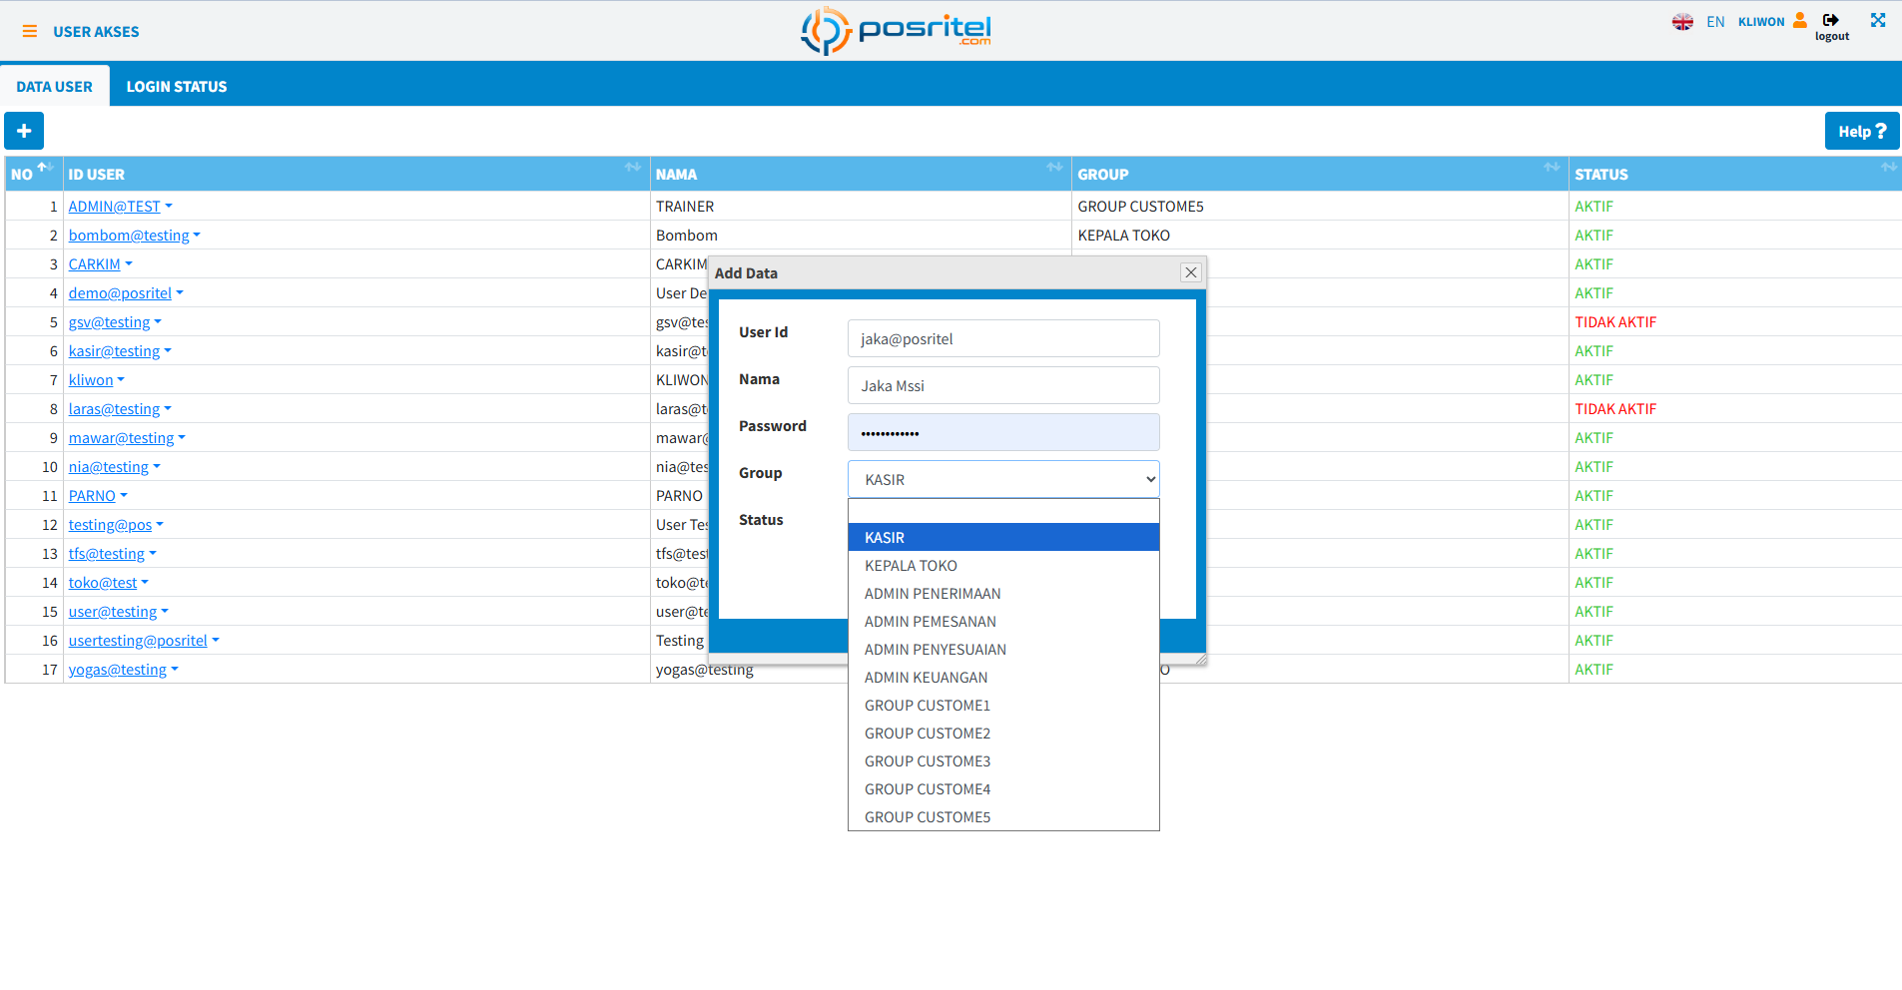Click the logout icon
The image size is (1902, 990).
(x=1831, y=20)
